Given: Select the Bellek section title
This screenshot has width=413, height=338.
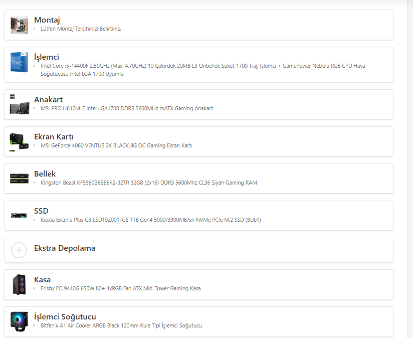Looking at the screenshot, I should tap(45, 174).
